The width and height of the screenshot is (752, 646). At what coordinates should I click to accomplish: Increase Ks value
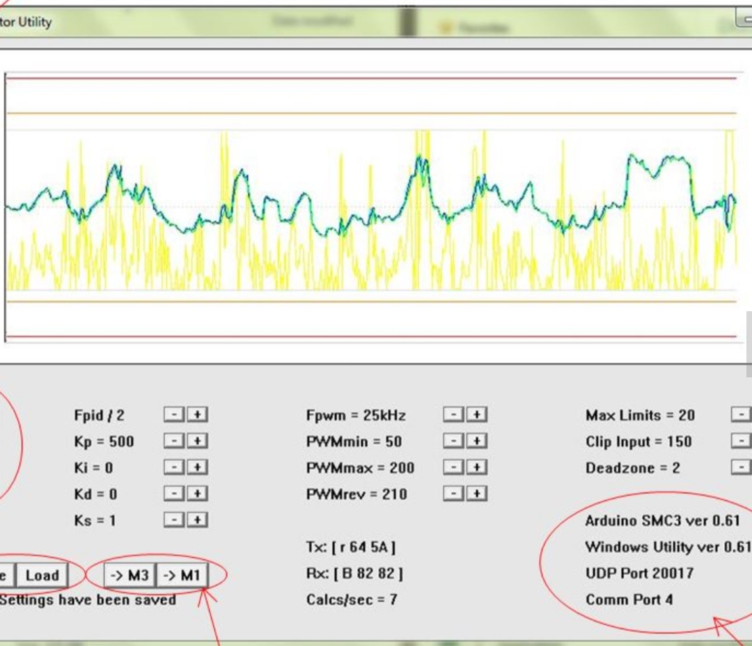(x=198, y=520)
